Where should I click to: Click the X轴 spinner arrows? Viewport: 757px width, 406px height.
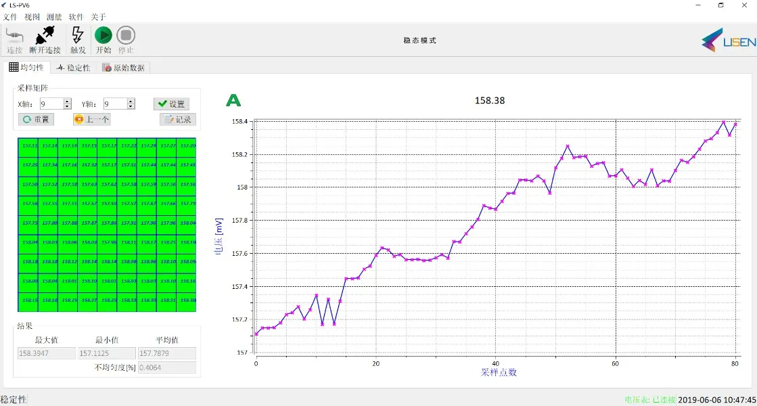[x=67, y=104]
